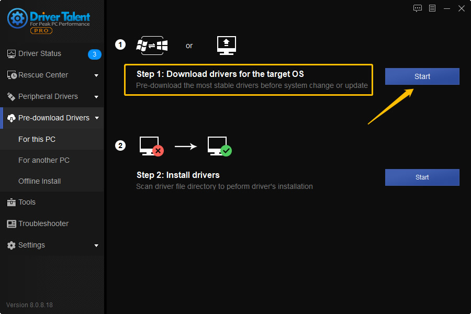Choose the For another PC option
471x314 pixels.
pyautogui.click(x=52, y=161)
